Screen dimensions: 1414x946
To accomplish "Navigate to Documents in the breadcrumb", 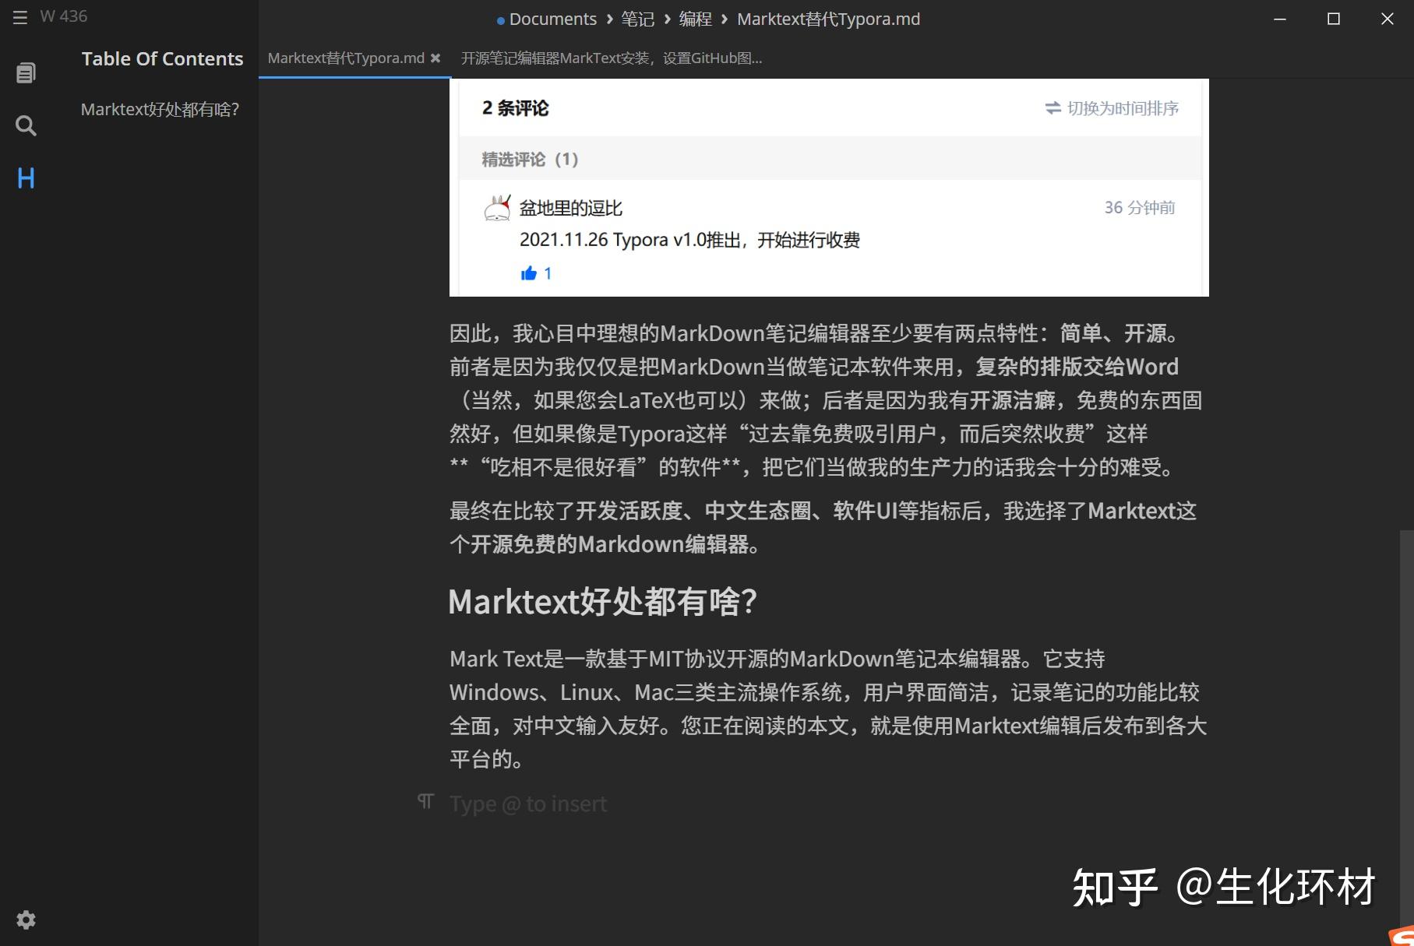I will point(552,19).
